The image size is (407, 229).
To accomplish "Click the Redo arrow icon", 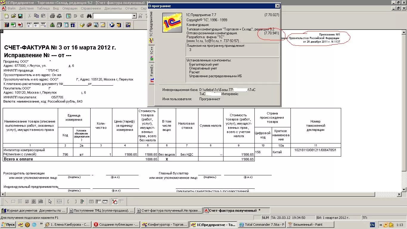I will click(82, 16).
